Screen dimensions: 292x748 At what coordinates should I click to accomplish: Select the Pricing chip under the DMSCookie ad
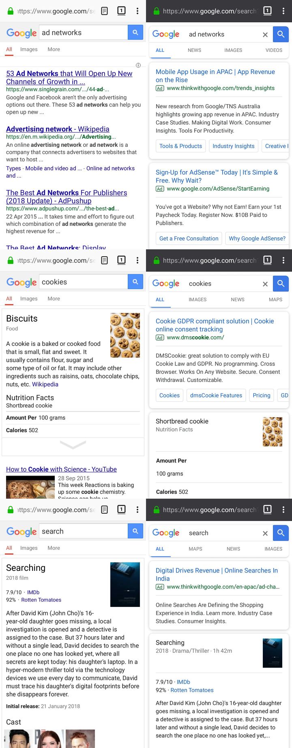pyautogui.click(x=261, y=395)
